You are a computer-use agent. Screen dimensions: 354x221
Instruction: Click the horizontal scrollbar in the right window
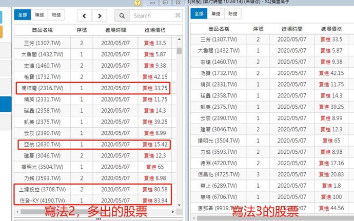(274, 218)
